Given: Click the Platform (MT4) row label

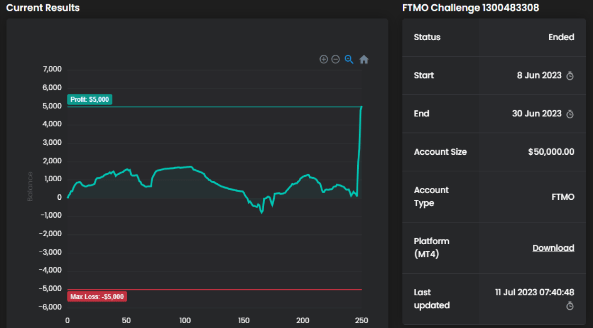Looking at the screenshot, I should 431,248.
